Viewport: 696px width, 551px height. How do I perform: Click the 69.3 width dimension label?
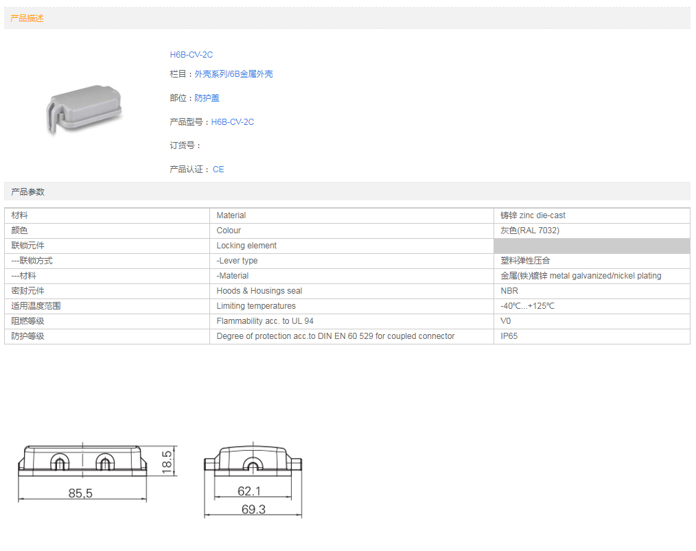click(252, 509)
